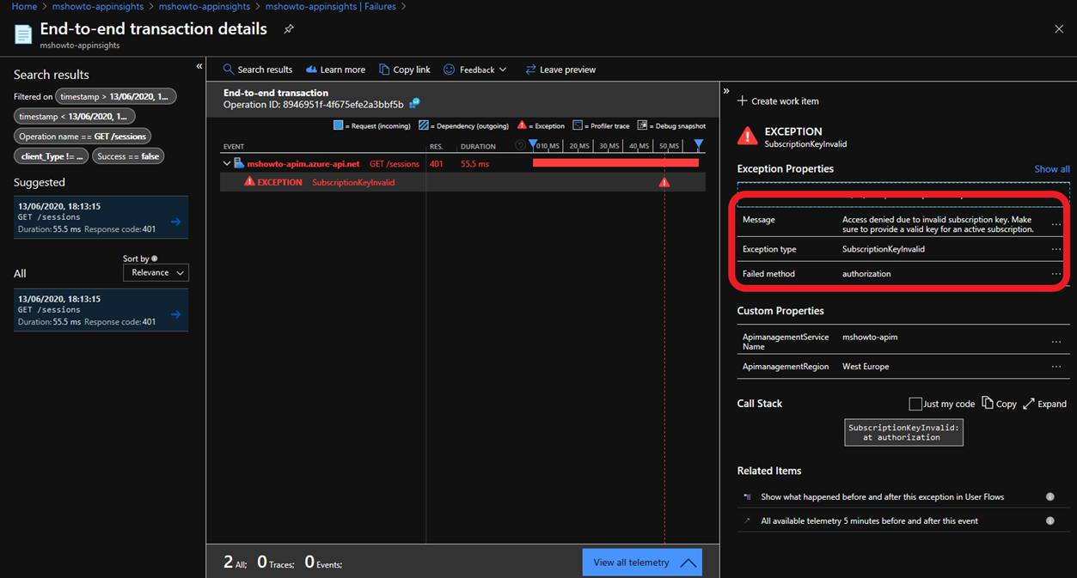The height and width of the screenshot is (578, 1077).
Task: Expand the View all telemetry panel
Action: click(642, 563)
